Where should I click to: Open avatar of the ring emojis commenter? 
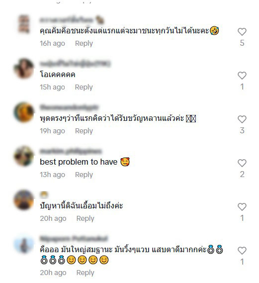(x=24, y=244)
